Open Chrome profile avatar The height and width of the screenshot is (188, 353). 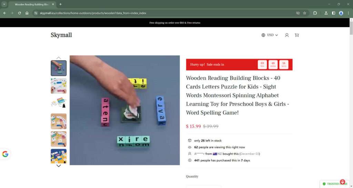pyautogui.click(x=341, y=13)
